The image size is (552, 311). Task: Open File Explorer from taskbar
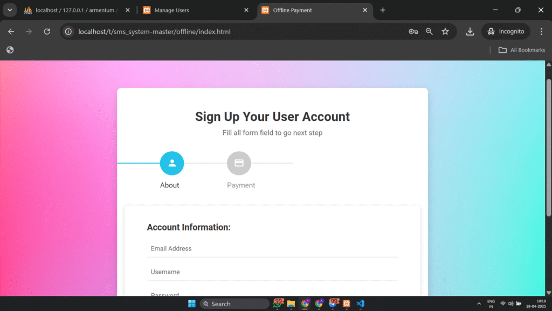pos(291,303)
